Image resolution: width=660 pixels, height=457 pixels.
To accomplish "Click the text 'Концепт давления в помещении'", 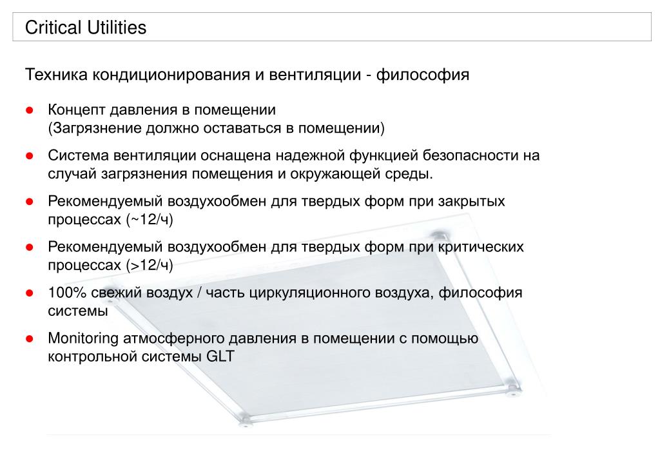I will [x=162, y=110].
